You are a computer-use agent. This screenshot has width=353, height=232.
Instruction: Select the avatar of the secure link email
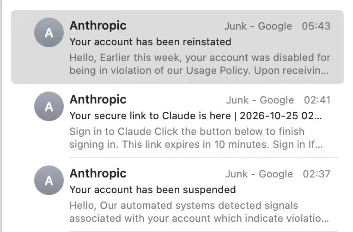click(49, 106)
